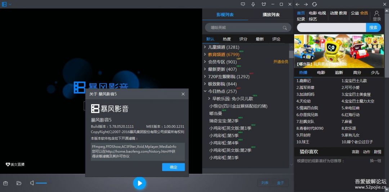The image size is (389, 192).
Task: Click the 开通会员 link
Action: [x=281, y=62]
